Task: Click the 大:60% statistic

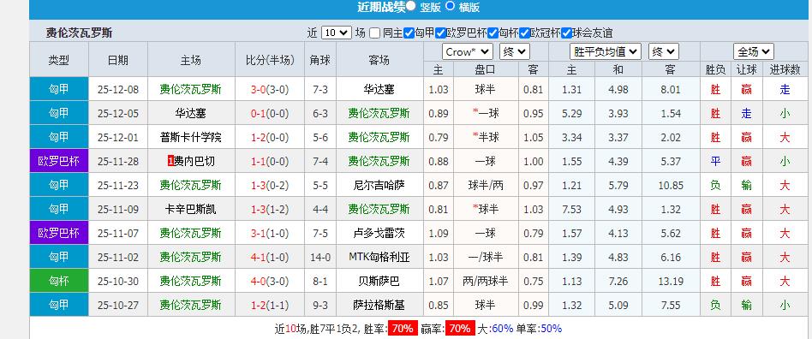Action: tap(495, 328)
